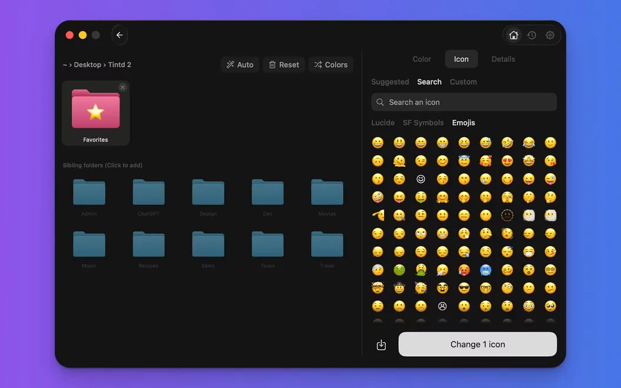Pick the hugging face emoji
This screenshot has height=388, width=621.
442,197
